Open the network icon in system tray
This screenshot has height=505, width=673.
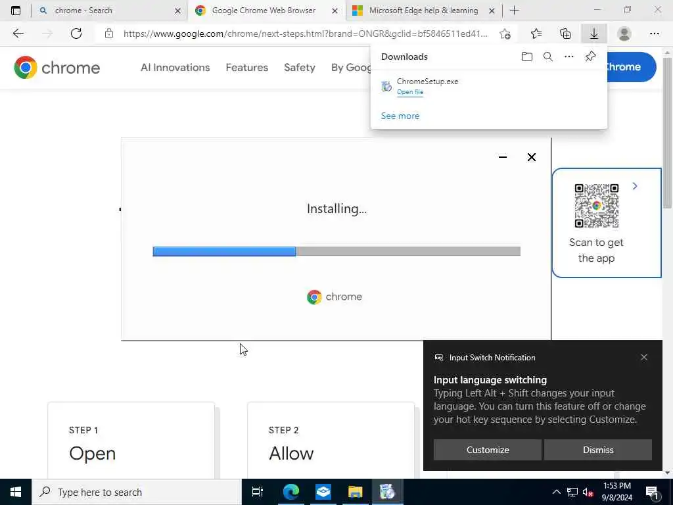click(572, 492)
